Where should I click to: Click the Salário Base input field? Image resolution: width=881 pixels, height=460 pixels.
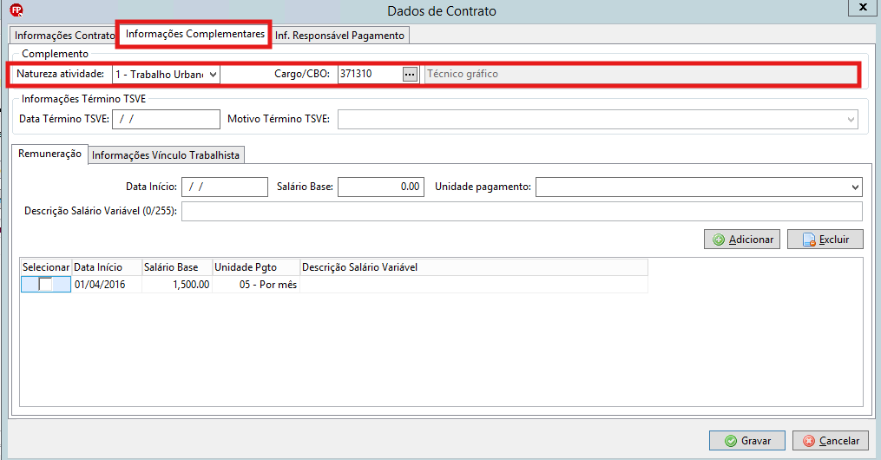point(381,187)
